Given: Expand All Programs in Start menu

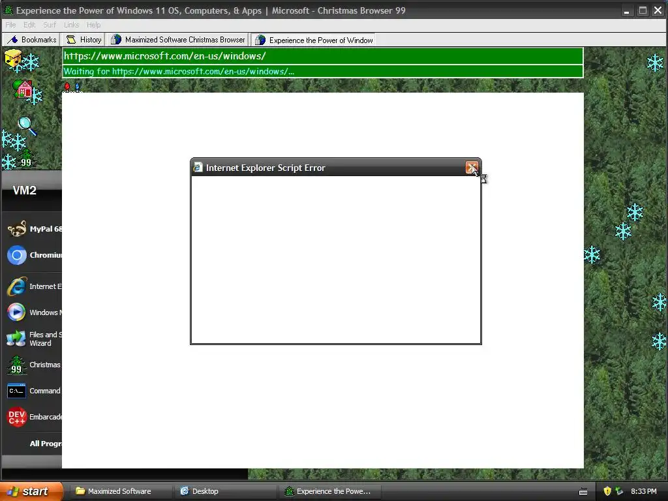Looking at the screenshot, I should pyautogui.click(x=45, y=444).
